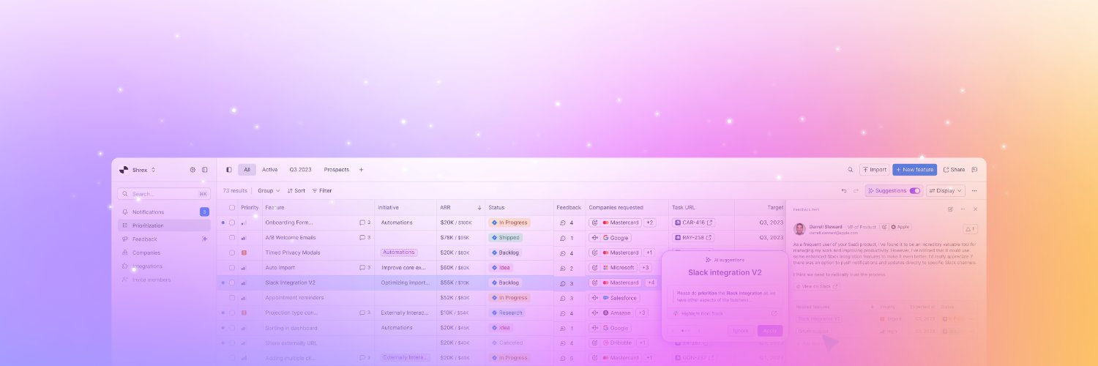The image size is (1098, 366).
Task: Open the feedback panel three-dot options
Action: (x=963, y=209)
